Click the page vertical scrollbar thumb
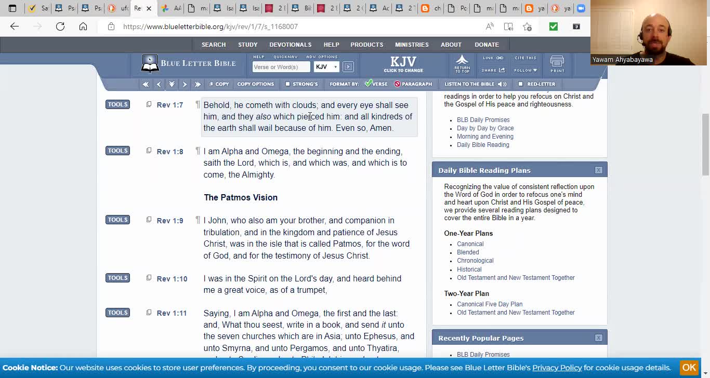The image size is (710, 378). coord(705,144)
